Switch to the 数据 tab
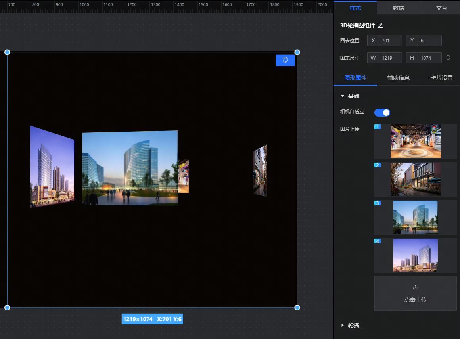This screenshot has height=339, width=460. tap(398, 8)
